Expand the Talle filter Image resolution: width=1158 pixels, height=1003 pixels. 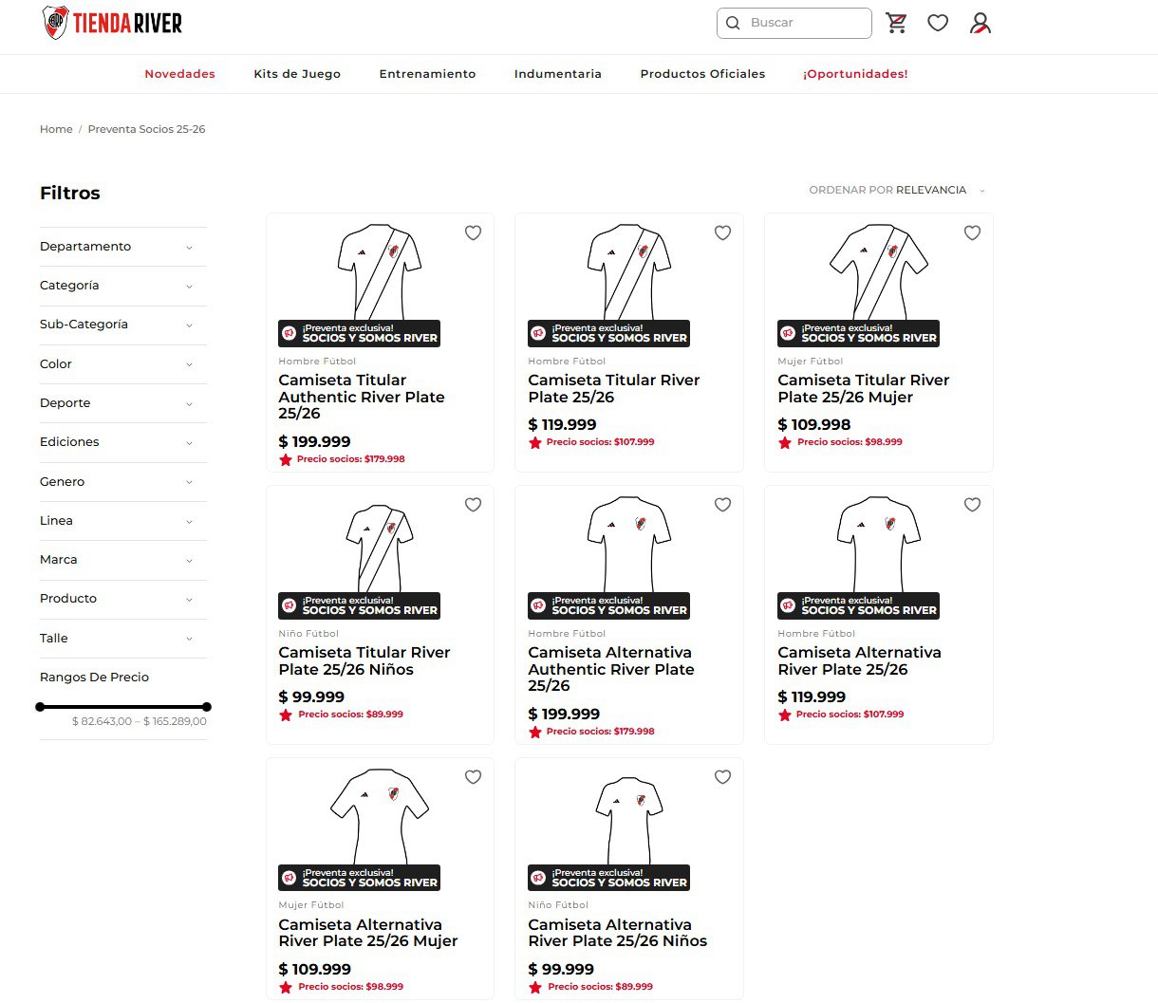[x=123, y=639]
